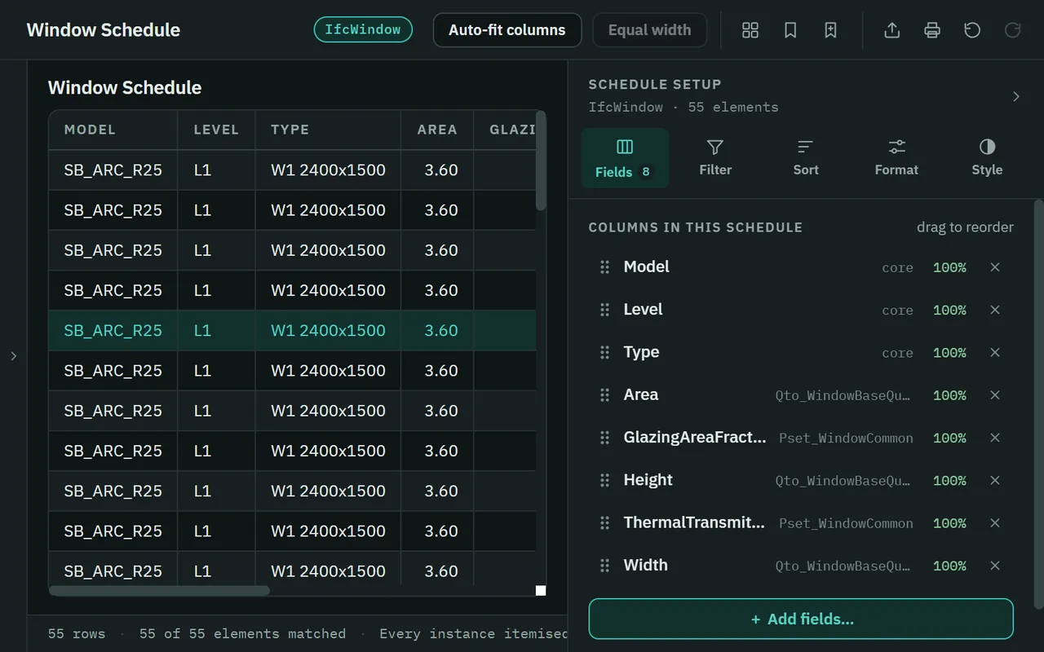Click drag handle of the Height field
This screenshot has width=1044, height=652.
[605, 480]
